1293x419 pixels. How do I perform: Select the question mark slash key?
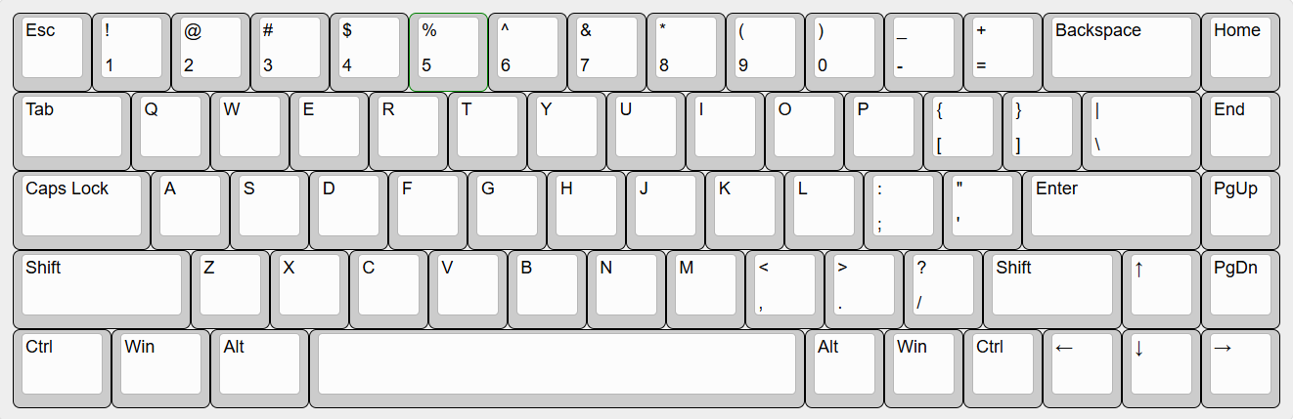click(943, 289)
